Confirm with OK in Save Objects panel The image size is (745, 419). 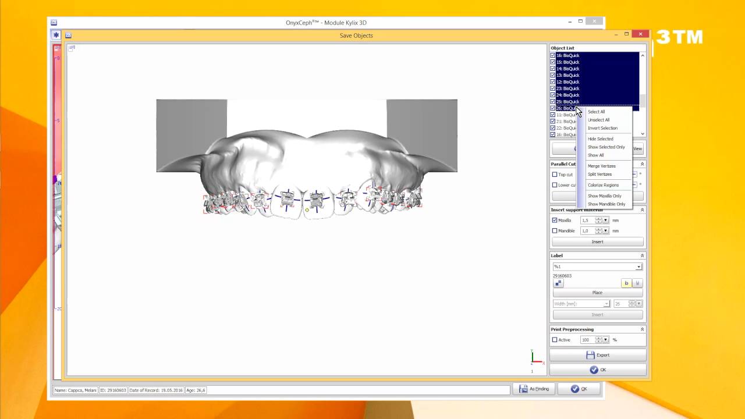tap(598, 370)
